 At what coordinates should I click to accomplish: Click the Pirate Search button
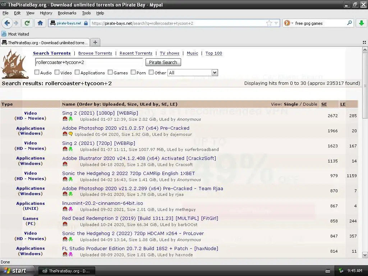(163, 62)
